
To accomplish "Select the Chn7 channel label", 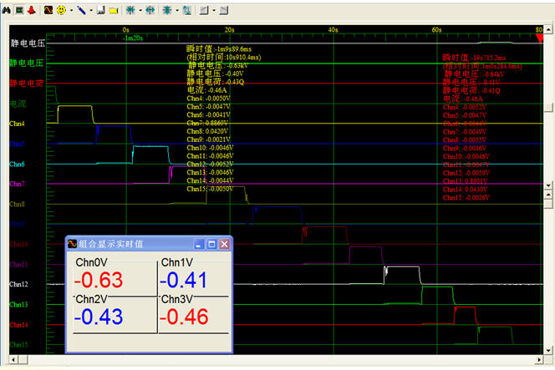I will click(x=17, y=184).
